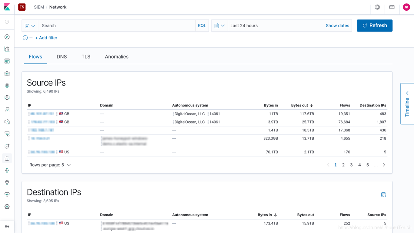Open the ES space selector

coord(22,7)
